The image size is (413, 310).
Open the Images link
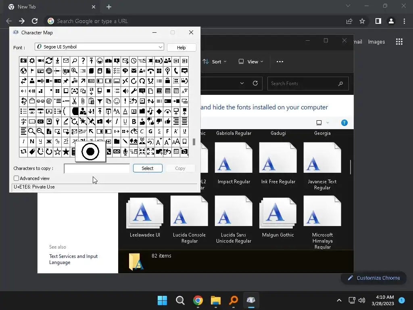(x=376, y=42)
